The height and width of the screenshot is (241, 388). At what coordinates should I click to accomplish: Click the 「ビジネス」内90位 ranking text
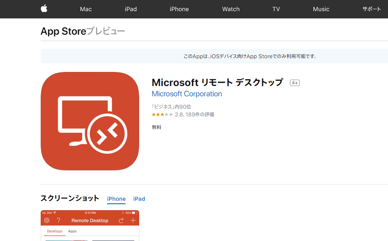pos(171,107)
